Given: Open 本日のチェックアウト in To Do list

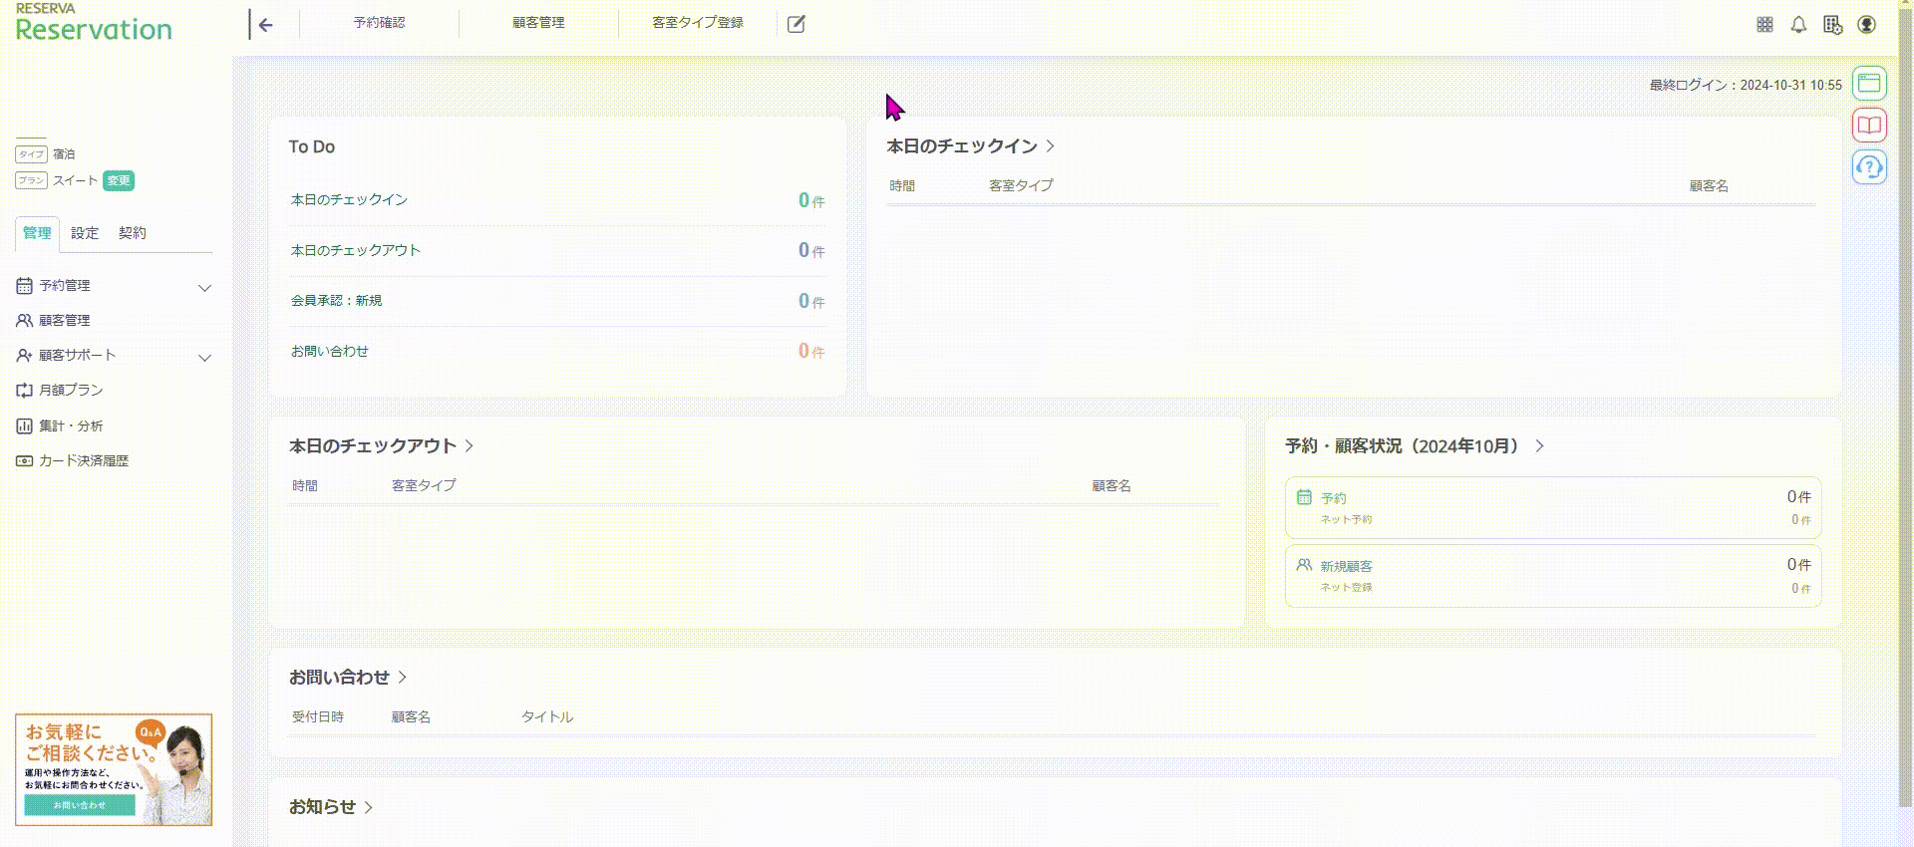Looking at the screenshot, I should coord(355,250).
